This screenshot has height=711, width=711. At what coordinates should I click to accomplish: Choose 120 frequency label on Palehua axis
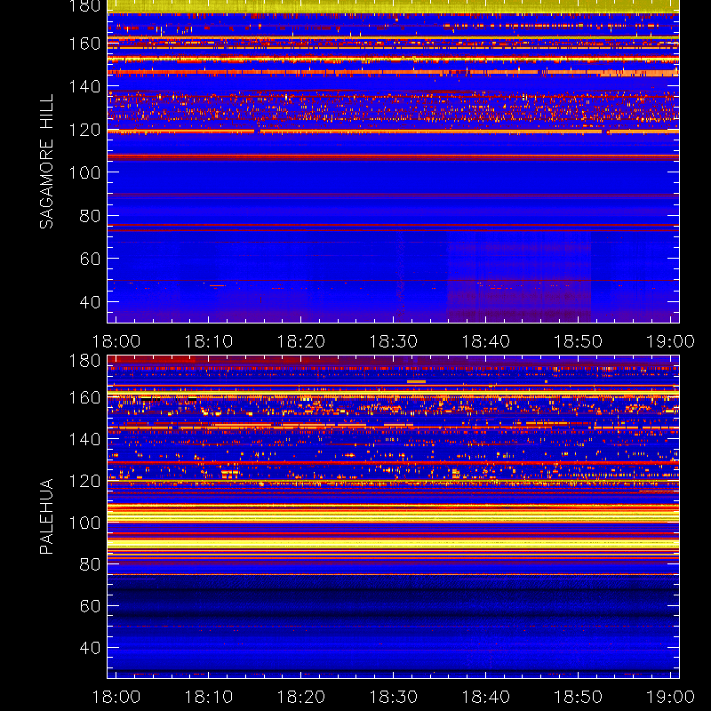[84, 481]
